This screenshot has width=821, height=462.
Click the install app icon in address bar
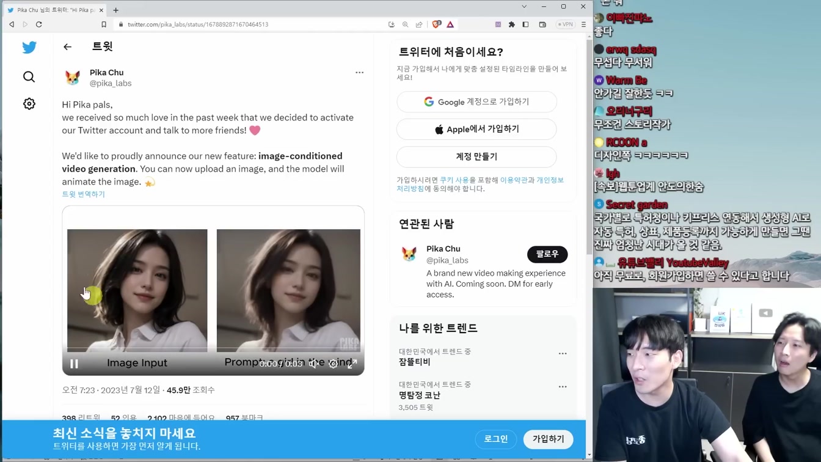[x=392, y=24]
